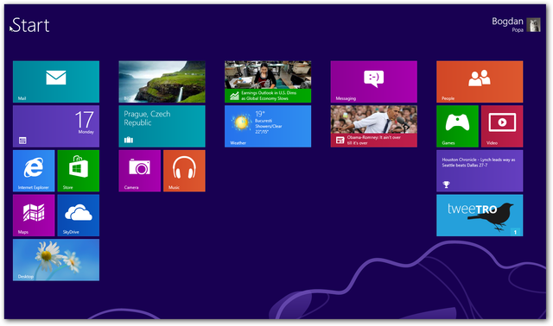Open the People tile
This screenshot has height=326, width=553.
click(480, 82)
